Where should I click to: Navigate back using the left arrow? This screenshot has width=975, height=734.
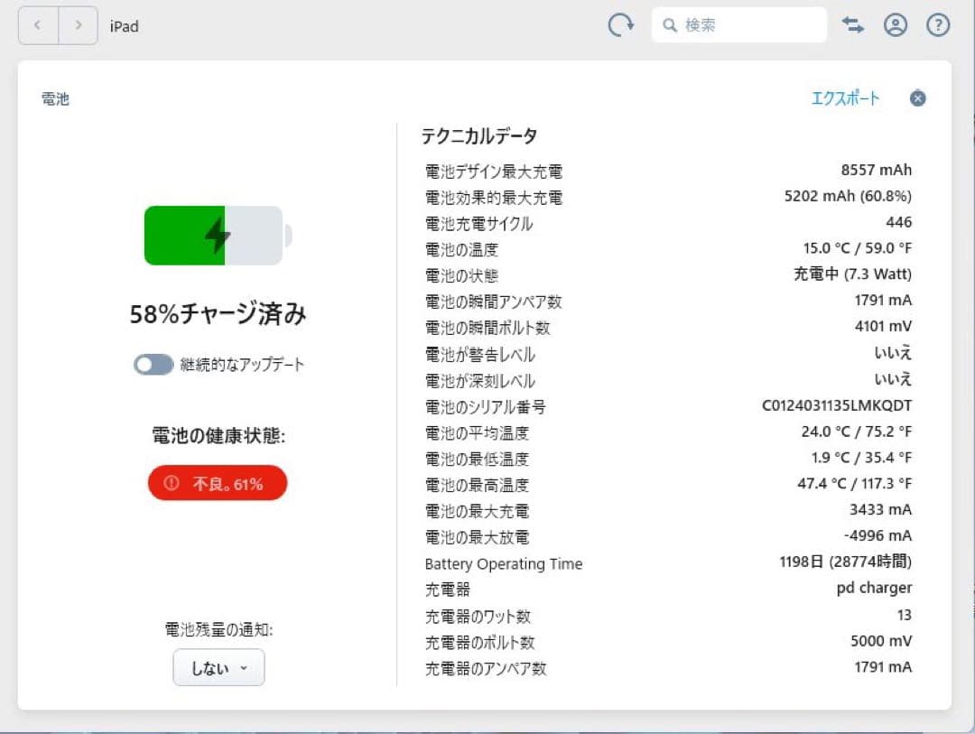pyautogui.click(x=37, y=25)
